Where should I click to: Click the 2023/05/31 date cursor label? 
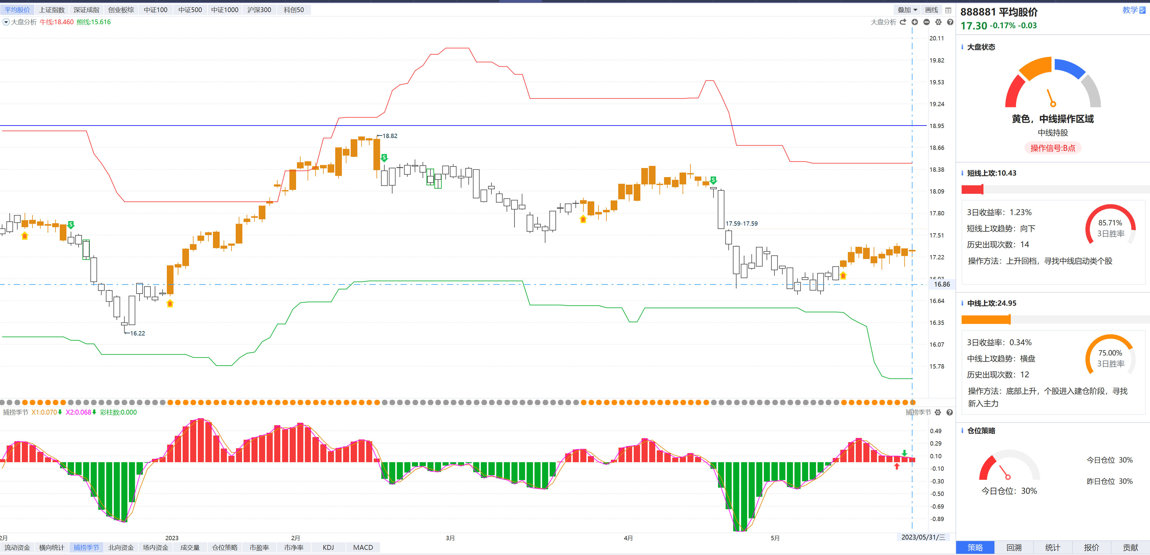(923, 537)
